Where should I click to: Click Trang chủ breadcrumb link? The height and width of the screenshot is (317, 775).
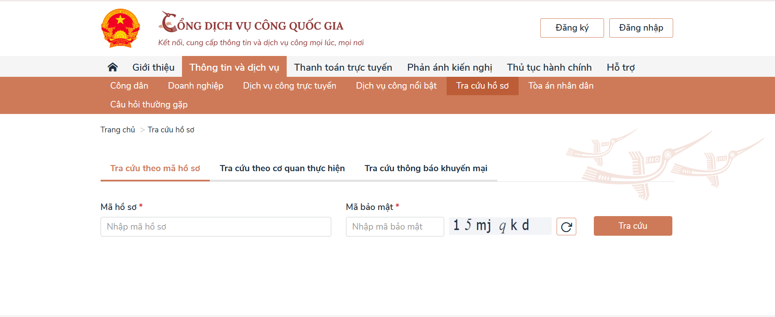point(118,129)
